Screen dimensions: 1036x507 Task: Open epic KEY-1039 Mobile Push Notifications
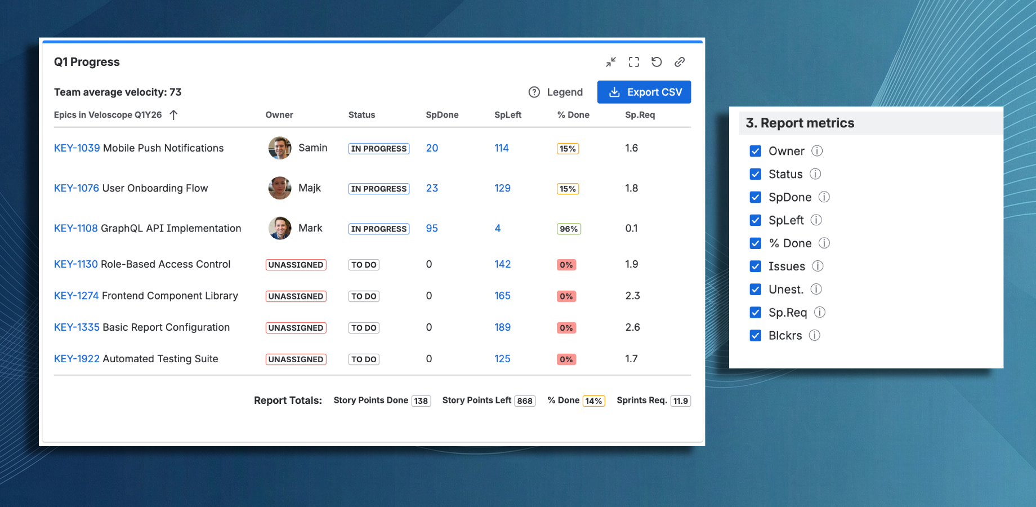[139, 148]
